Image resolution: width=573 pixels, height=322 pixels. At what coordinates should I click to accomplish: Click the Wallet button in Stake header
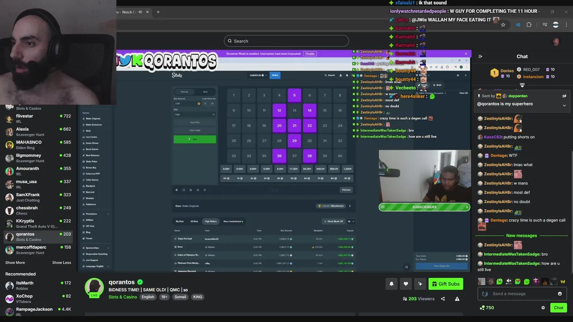click(x=275, y=75)
